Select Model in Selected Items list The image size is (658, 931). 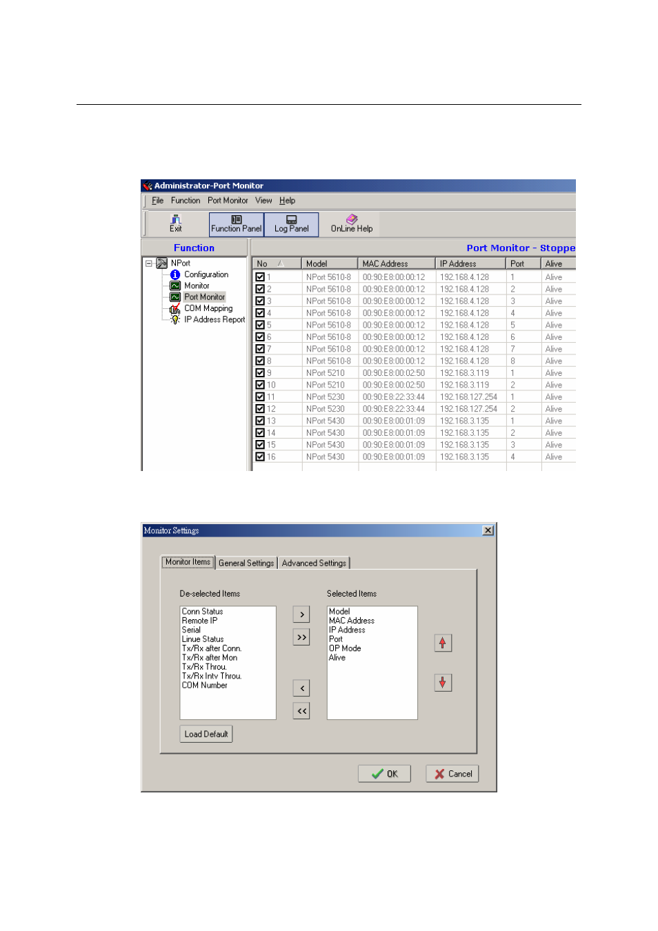(339, 612)
